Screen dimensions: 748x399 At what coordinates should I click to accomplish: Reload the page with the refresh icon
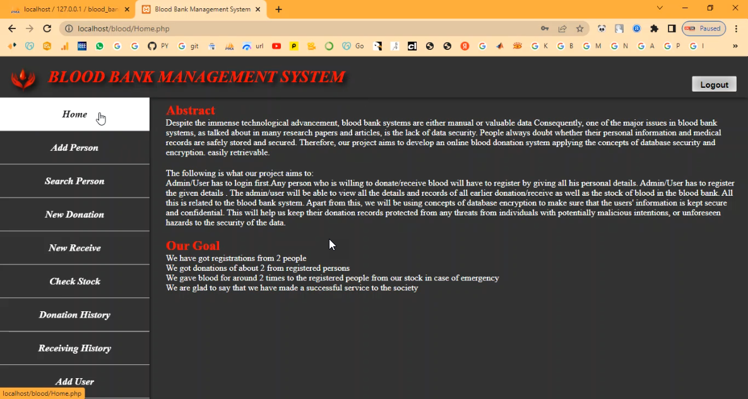click(47, 28)
